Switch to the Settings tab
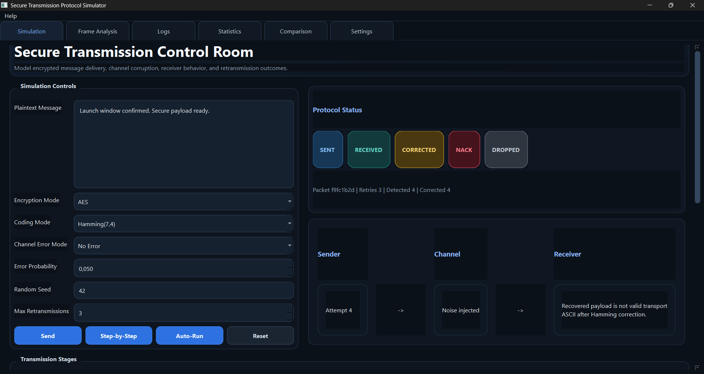The height and width of the screenshot is (374, 704). [362, 31]
